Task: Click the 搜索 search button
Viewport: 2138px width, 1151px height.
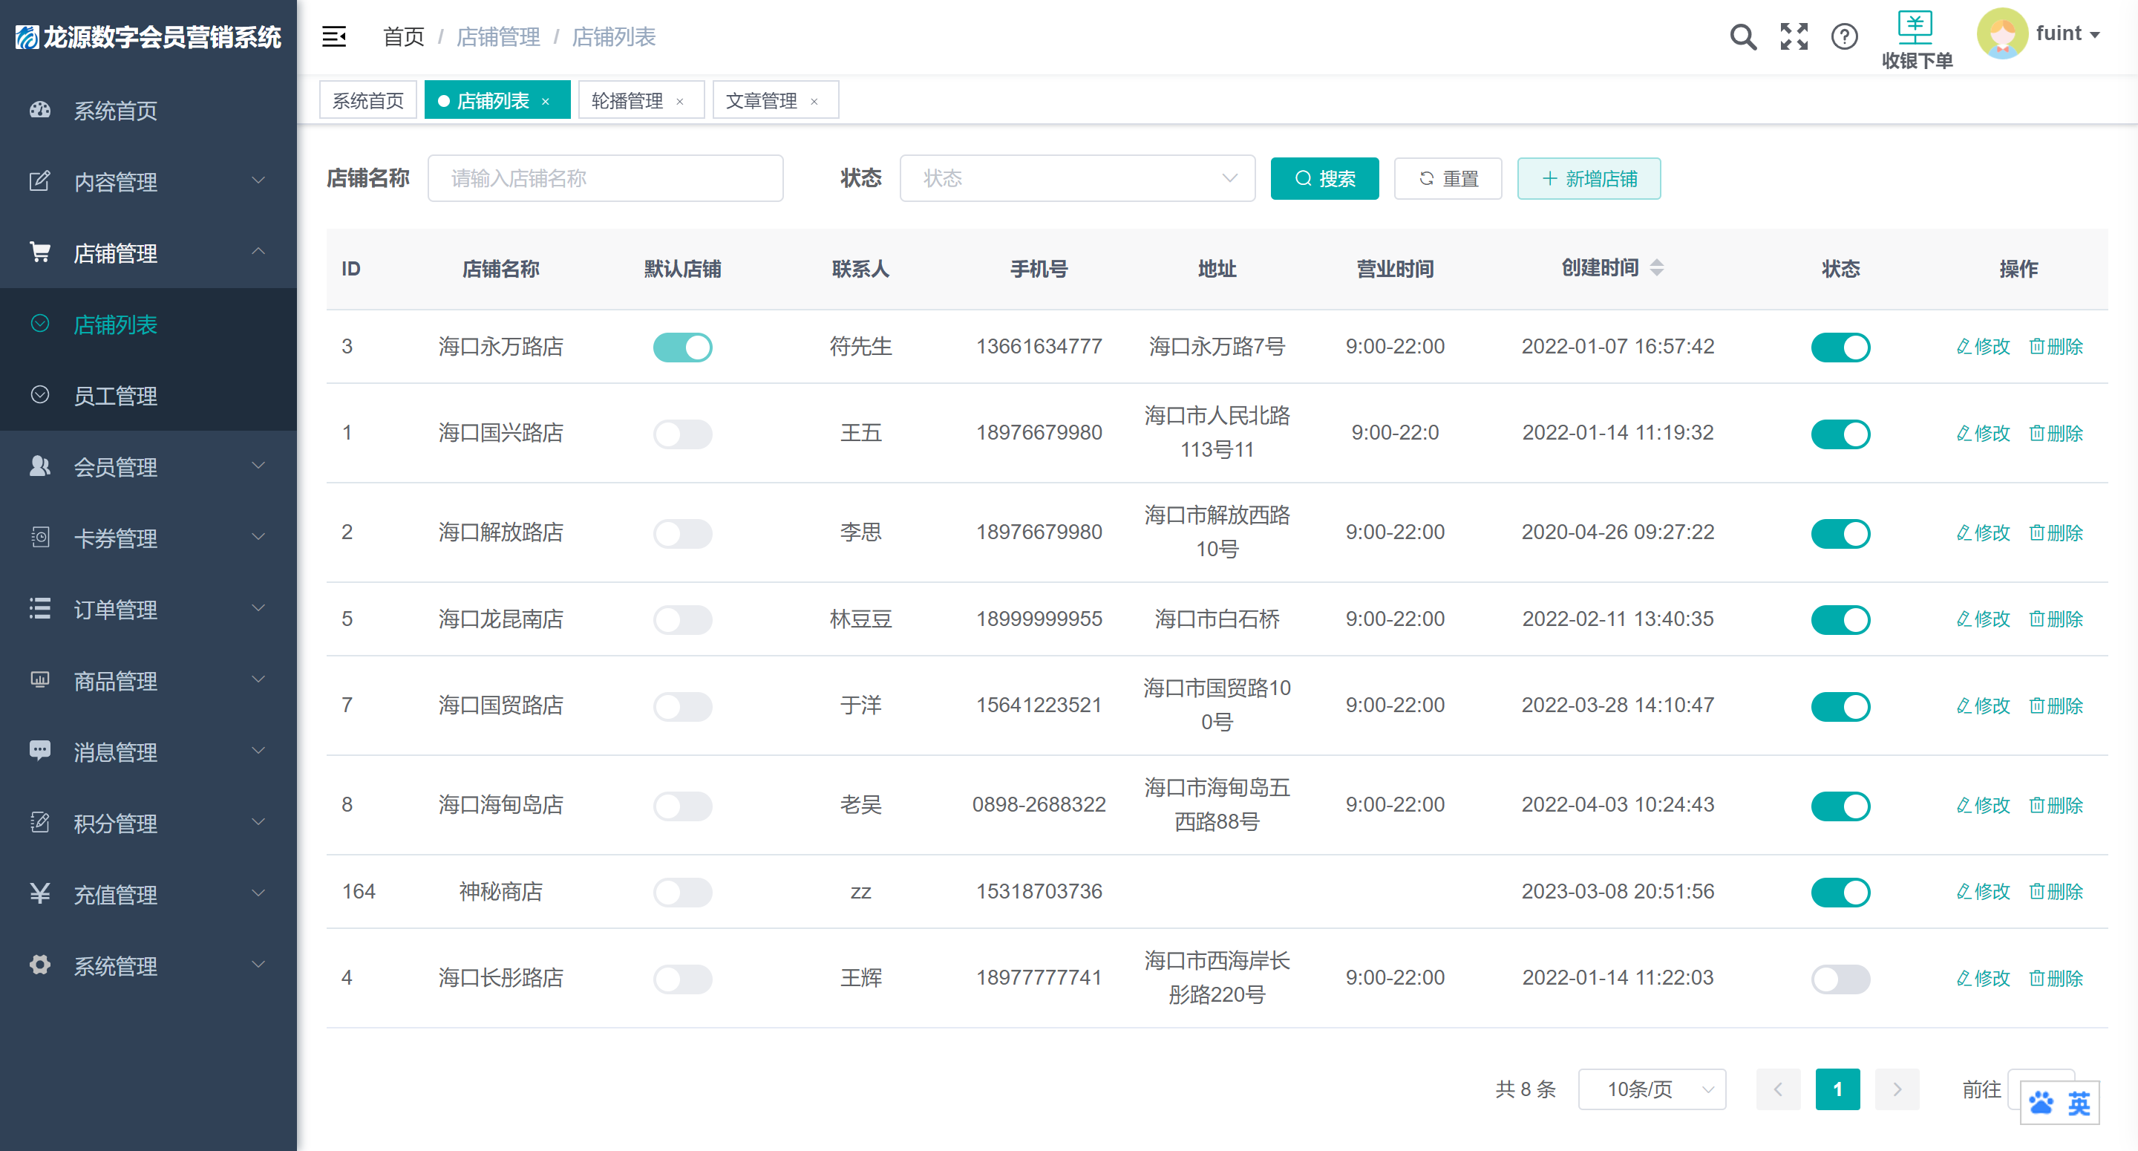Action: pyautogui.click(x=1324, y=178)
